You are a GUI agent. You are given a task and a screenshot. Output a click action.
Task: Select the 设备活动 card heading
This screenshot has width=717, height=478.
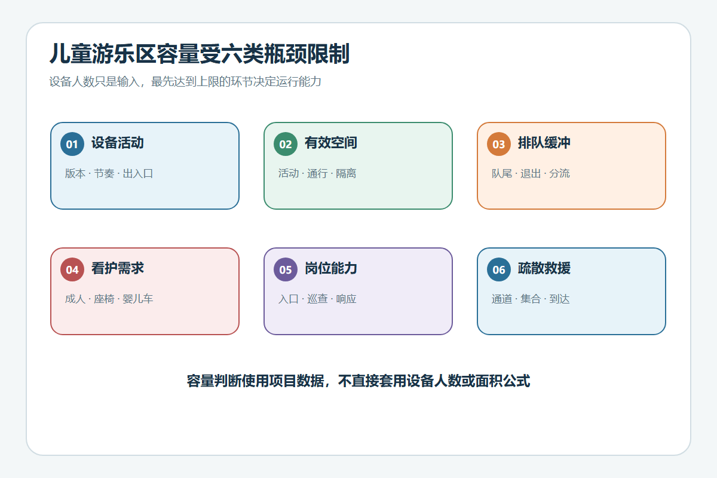point(118,143)
